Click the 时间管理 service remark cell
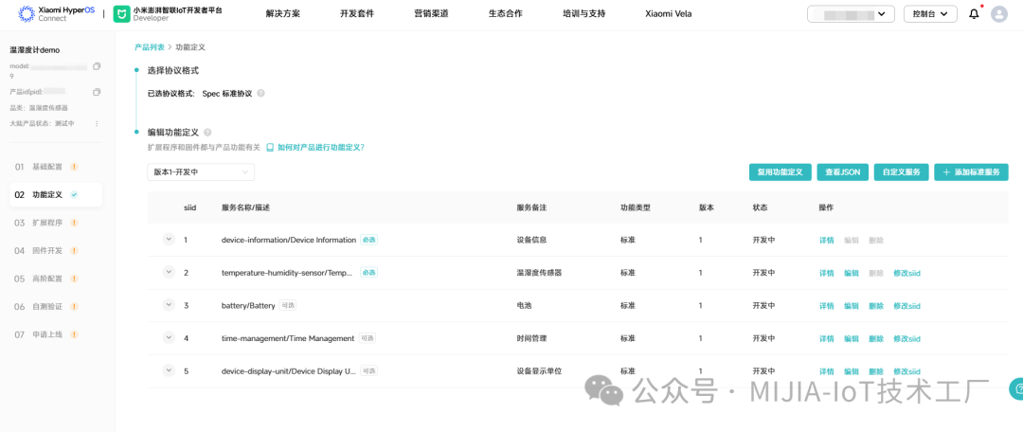1023x432 pixels. click(531, 338)
